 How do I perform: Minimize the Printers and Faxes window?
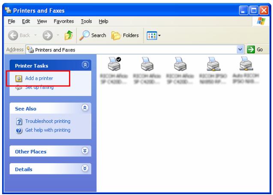[243, 11]
